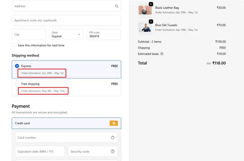Click the Expiration date (MM / YY) field
Image resolution: width=244 pixels, height=161 pixels.
coord(40,151)
